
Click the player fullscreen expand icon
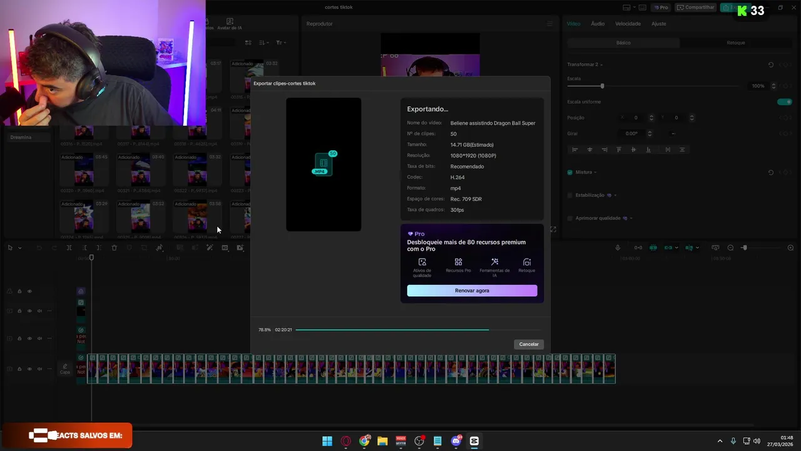(553, 229)
